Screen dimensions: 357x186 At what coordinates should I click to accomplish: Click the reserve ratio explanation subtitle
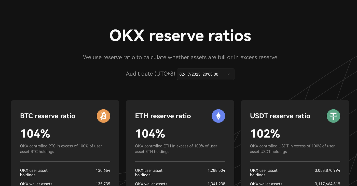[x=180, y=57]
